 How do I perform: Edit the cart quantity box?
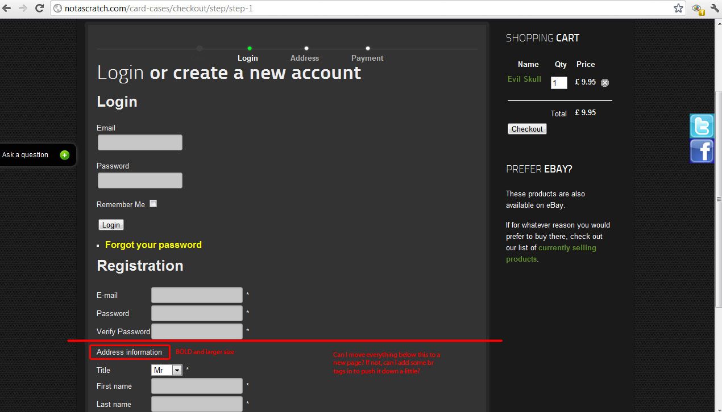point(559,83)
